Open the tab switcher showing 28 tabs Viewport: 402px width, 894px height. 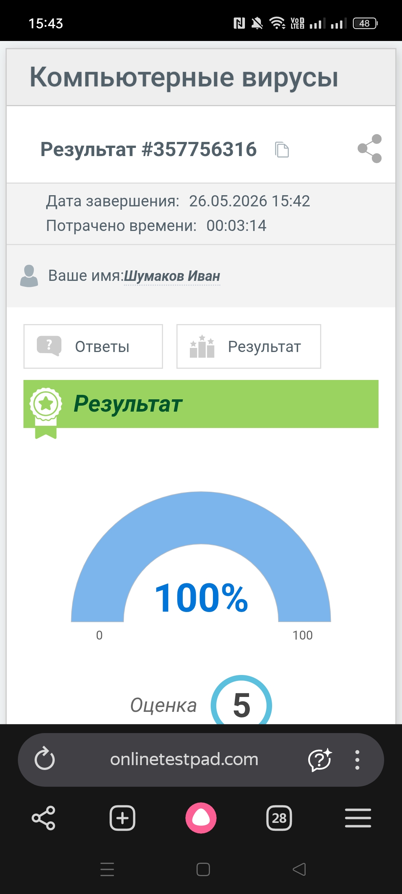[279, 818]
